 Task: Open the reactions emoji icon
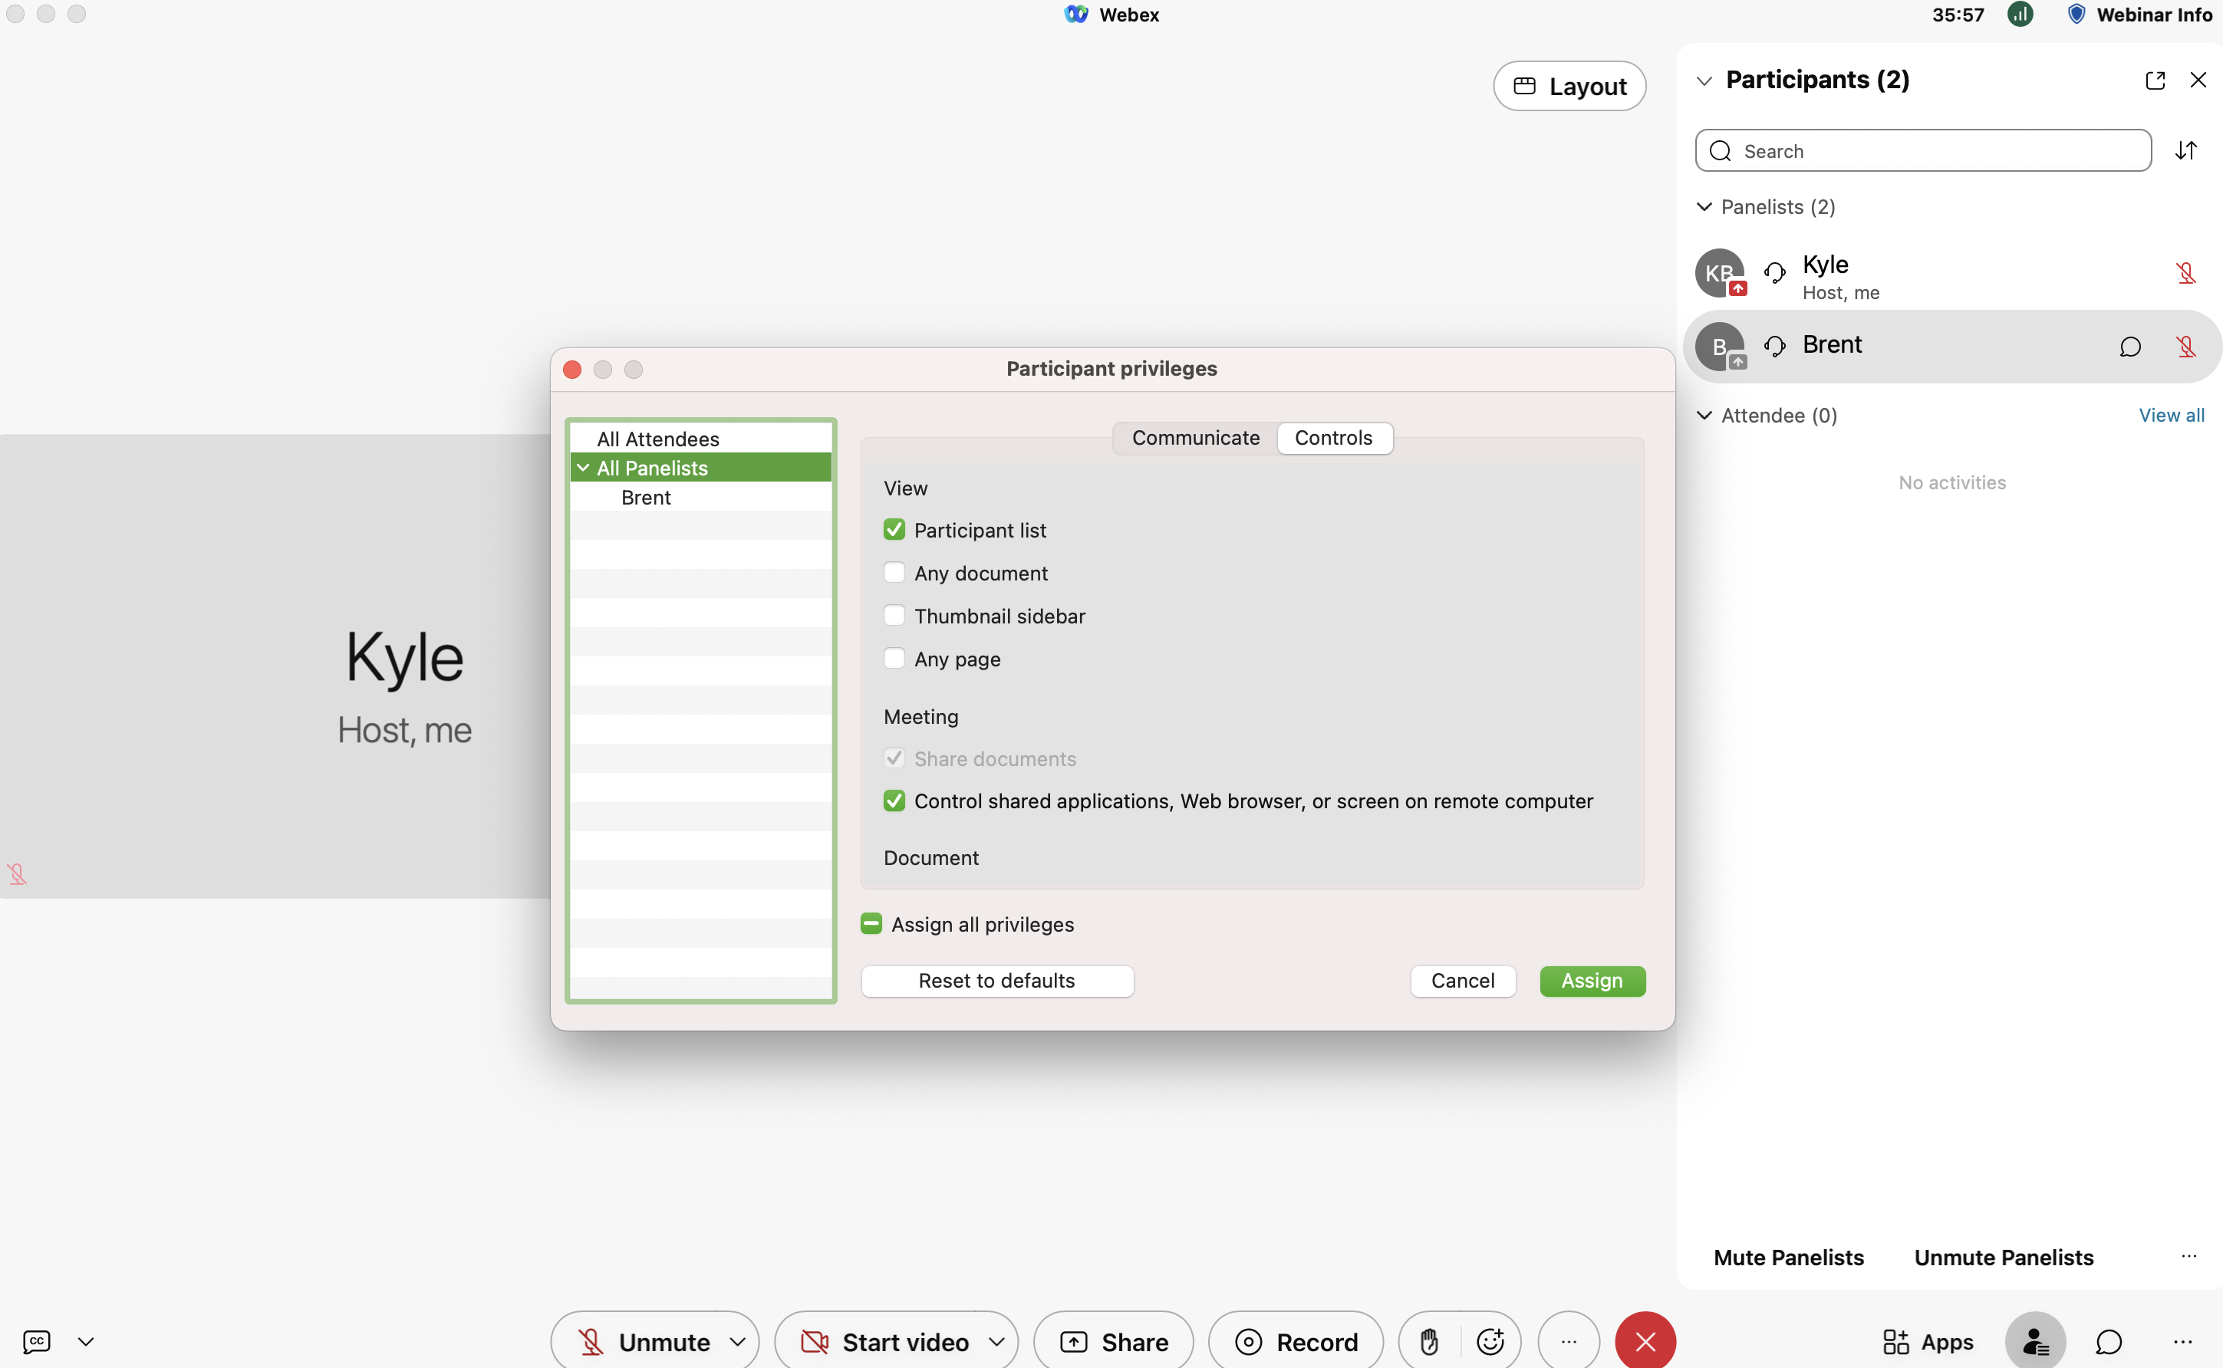pos(1490,1341)
